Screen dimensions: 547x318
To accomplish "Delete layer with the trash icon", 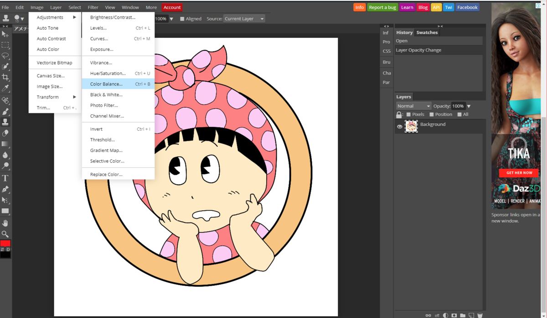I will point(480,315).
